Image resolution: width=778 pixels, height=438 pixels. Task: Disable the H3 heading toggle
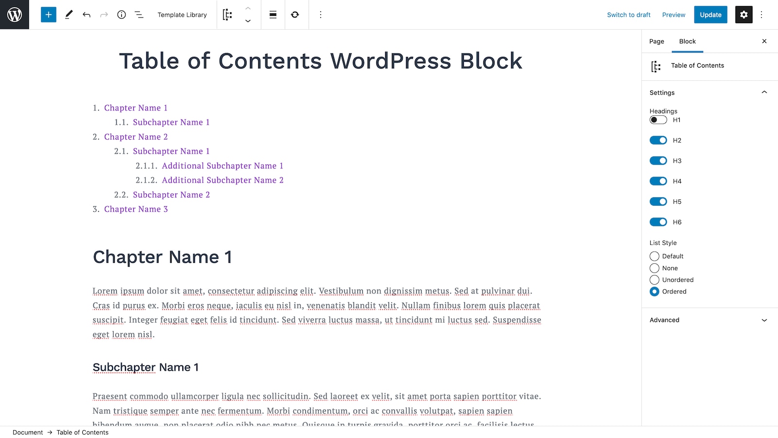pyautogui.click(x=658, y=161)
